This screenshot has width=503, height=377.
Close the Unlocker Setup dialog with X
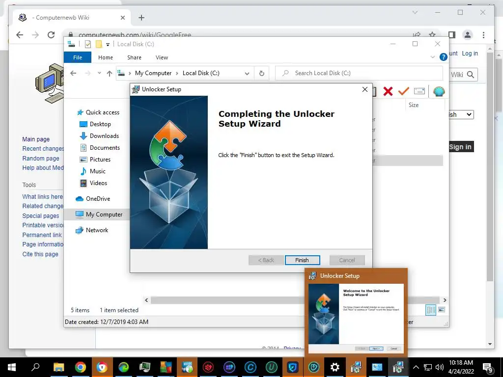(365, 89)
